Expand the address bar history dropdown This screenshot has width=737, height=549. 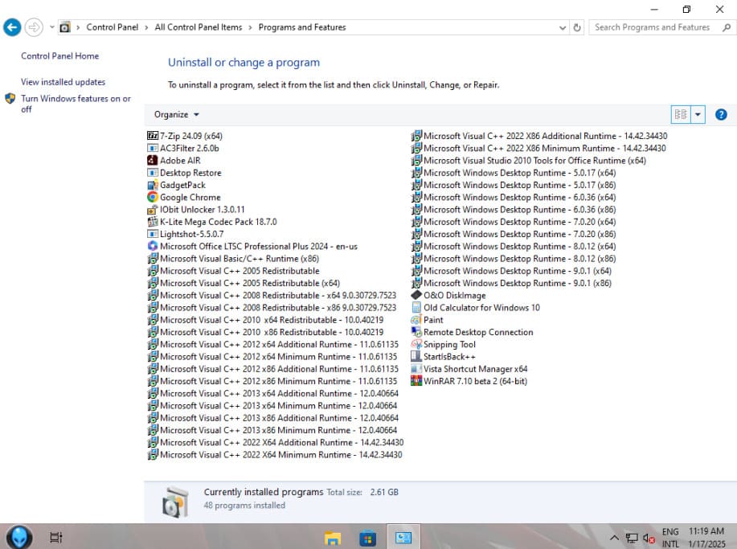pos(562,28)
